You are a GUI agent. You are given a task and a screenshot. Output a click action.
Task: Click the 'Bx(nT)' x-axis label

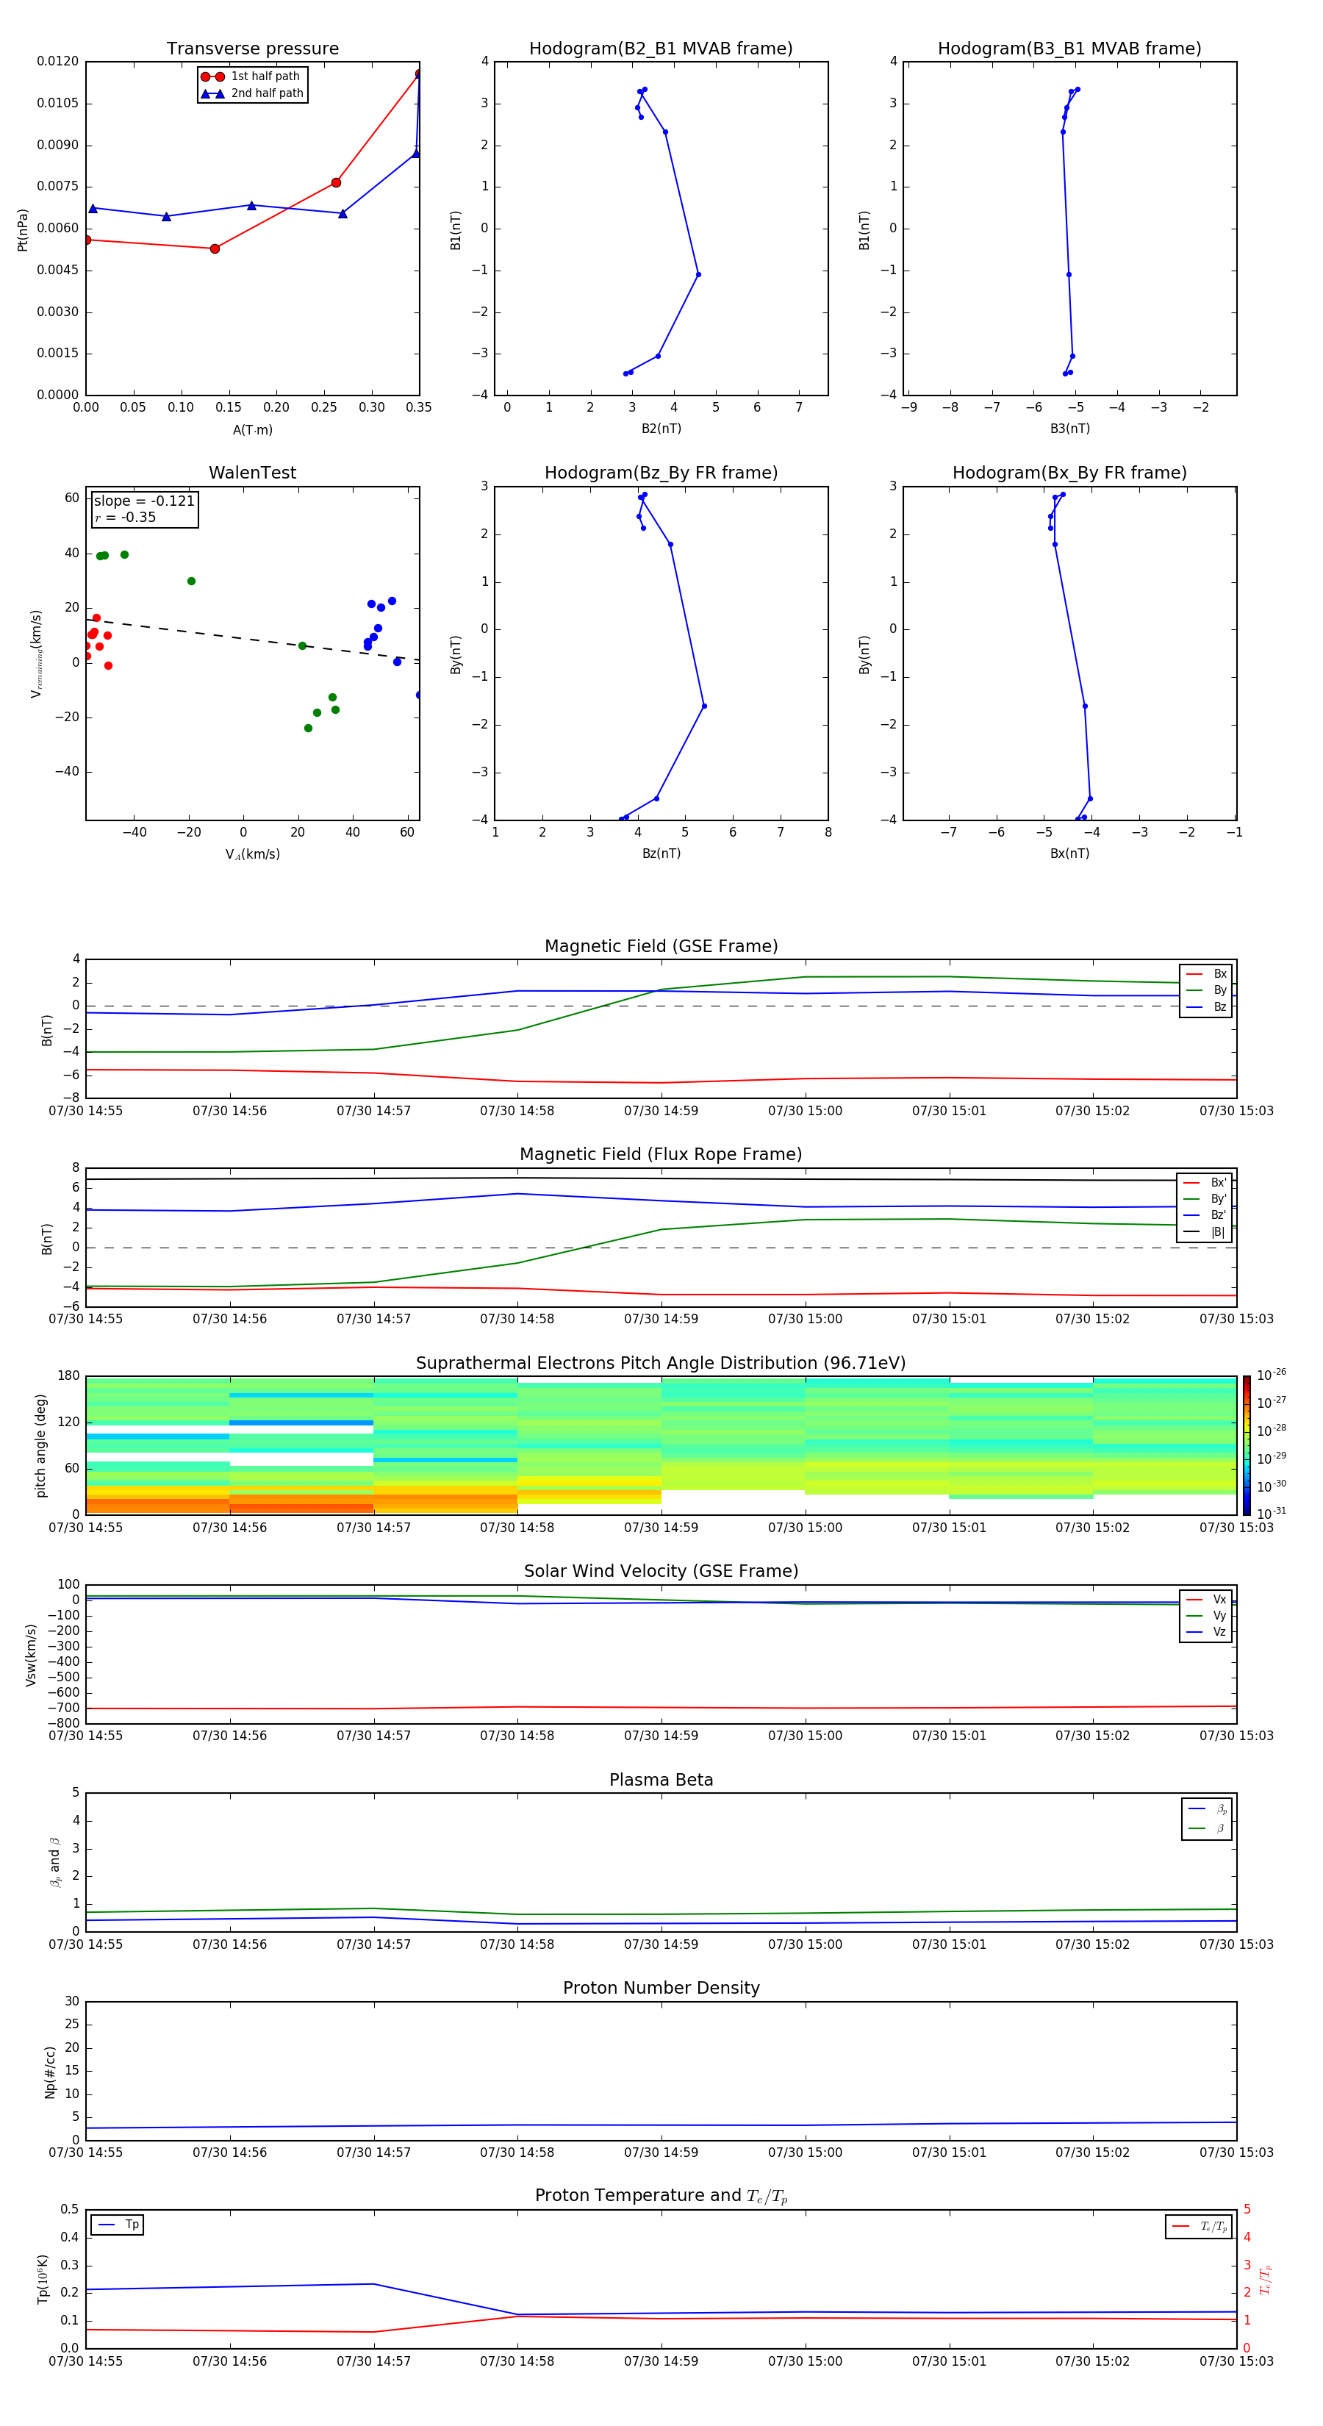(x=1069, y=854)
